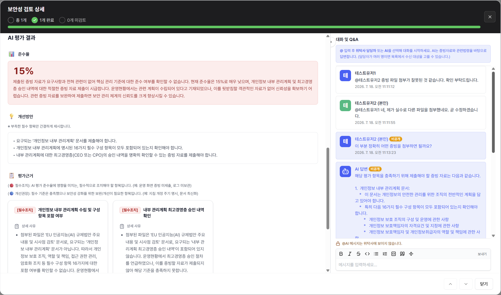The width and height of the screenshot is (501, 295).
Task: Click the 평가근거 clipboard icon
Action: (x=12, y=176)
